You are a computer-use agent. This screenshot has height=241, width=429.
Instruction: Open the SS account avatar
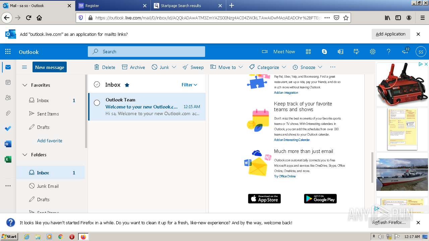click(421, 52)
